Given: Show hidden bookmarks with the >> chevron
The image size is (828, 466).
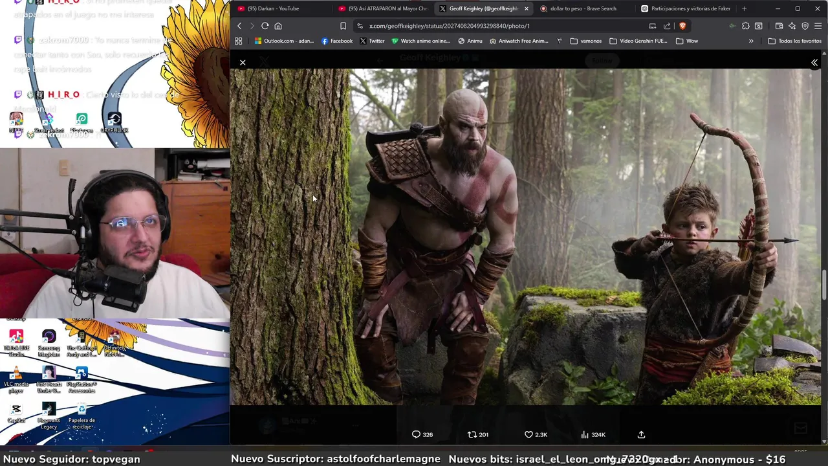Looking at the screenshot, I should point(751,41).
